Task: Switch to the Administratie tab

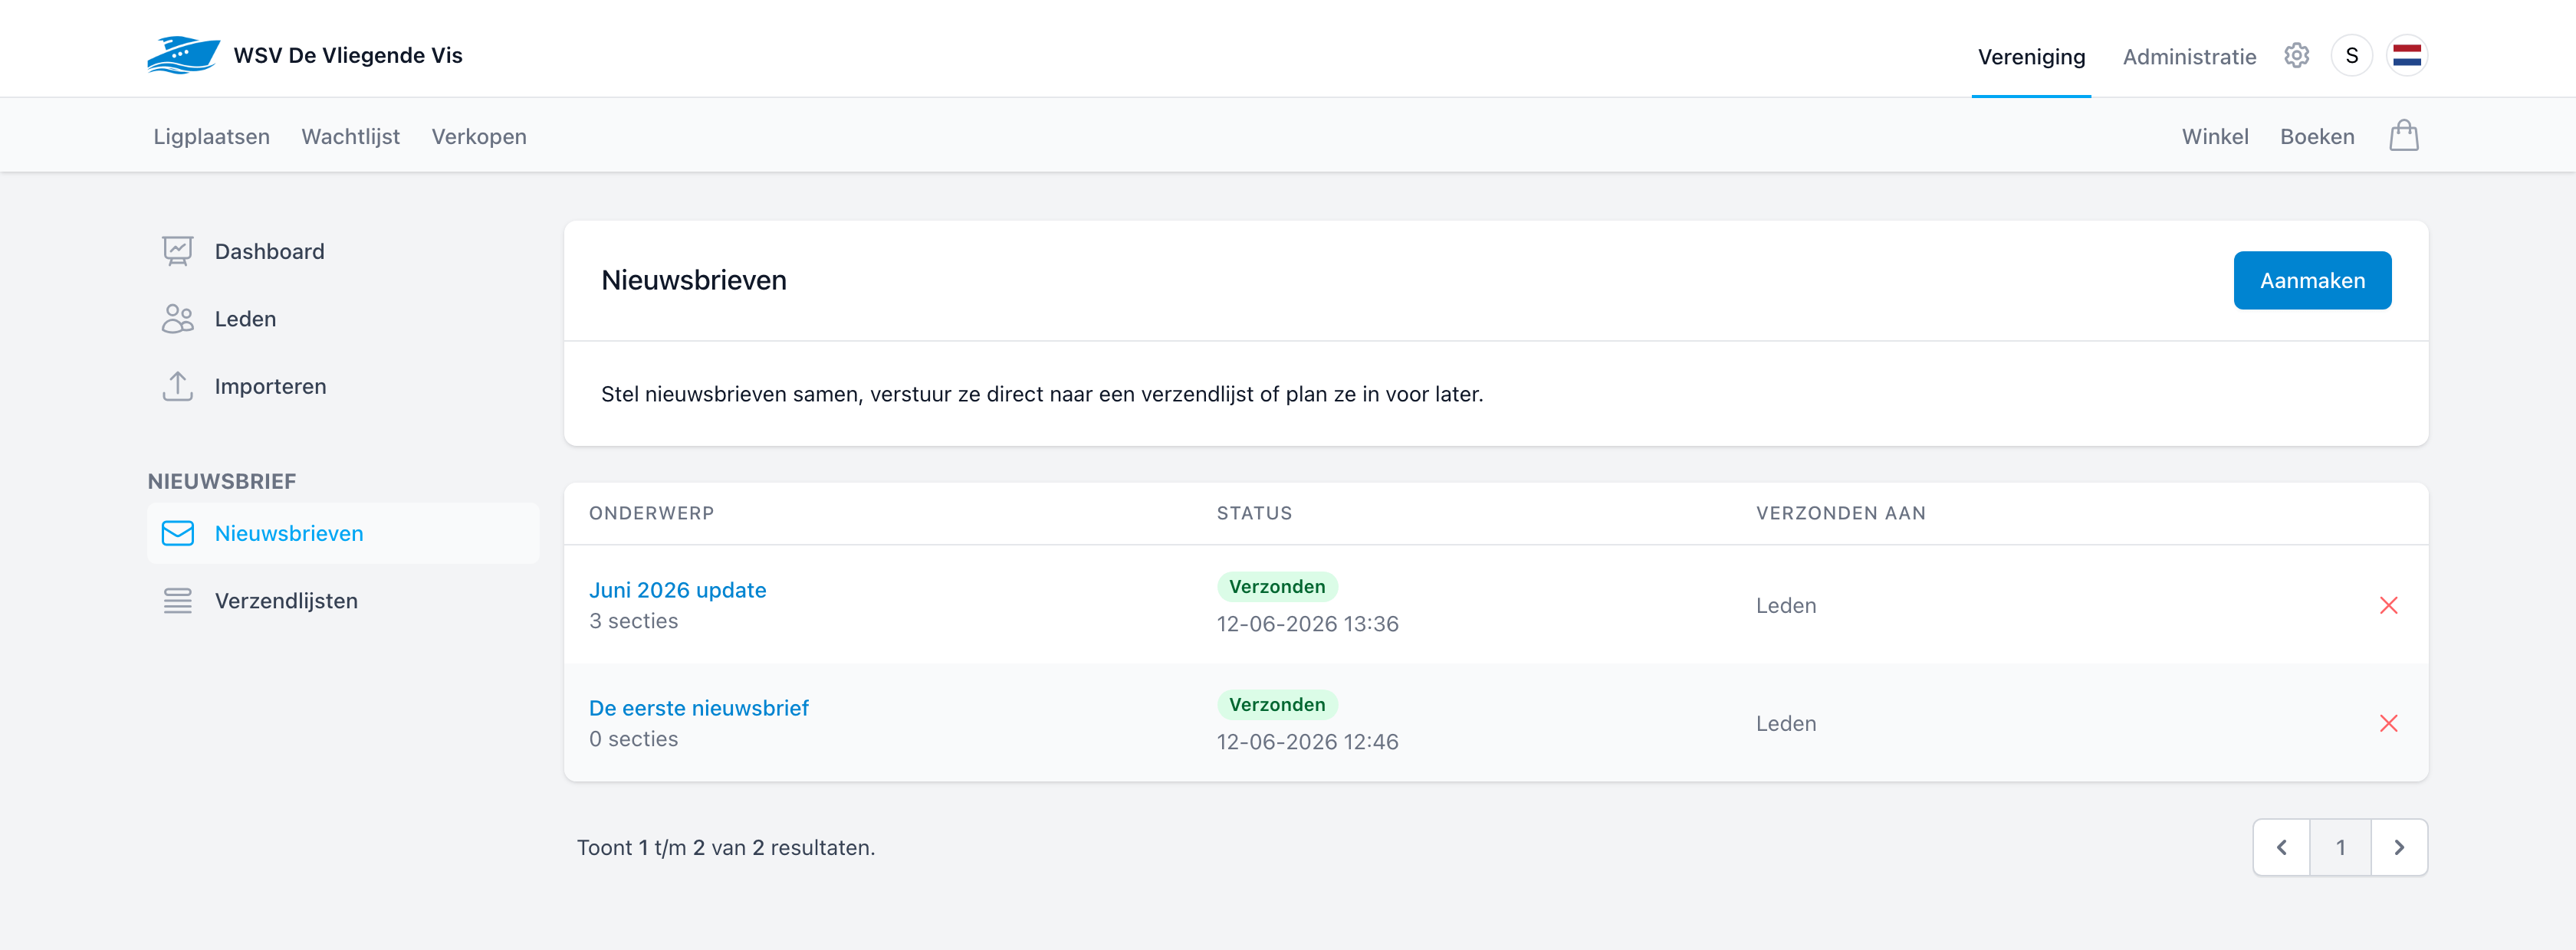Action: 2189,57
